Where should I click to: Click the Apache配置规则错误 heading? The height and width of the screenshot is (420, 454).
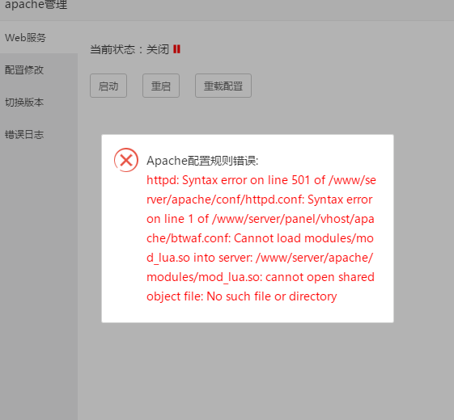(202, 161)
